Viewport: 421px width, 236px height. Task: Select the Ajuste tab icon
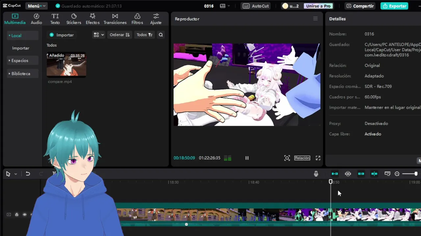(x=156, y=16)
